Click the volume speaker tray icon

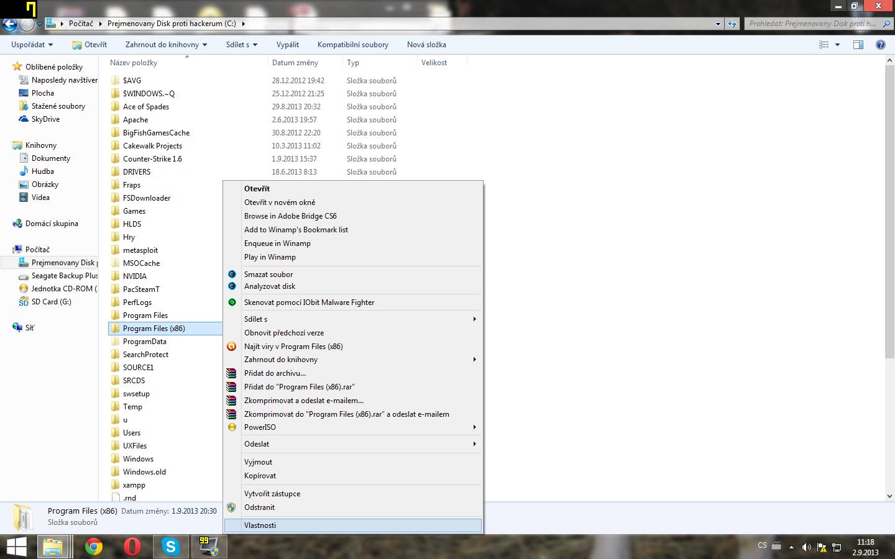click(806, 547)
